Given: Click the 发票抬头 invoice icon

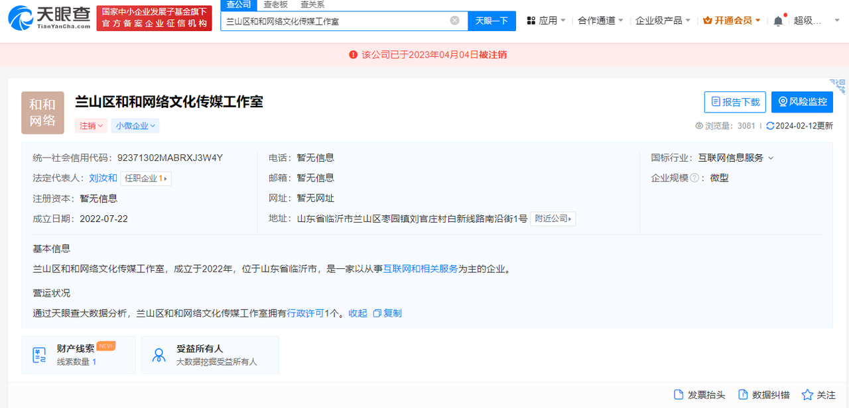Looking at the screenshot, I should click(678, 394).
